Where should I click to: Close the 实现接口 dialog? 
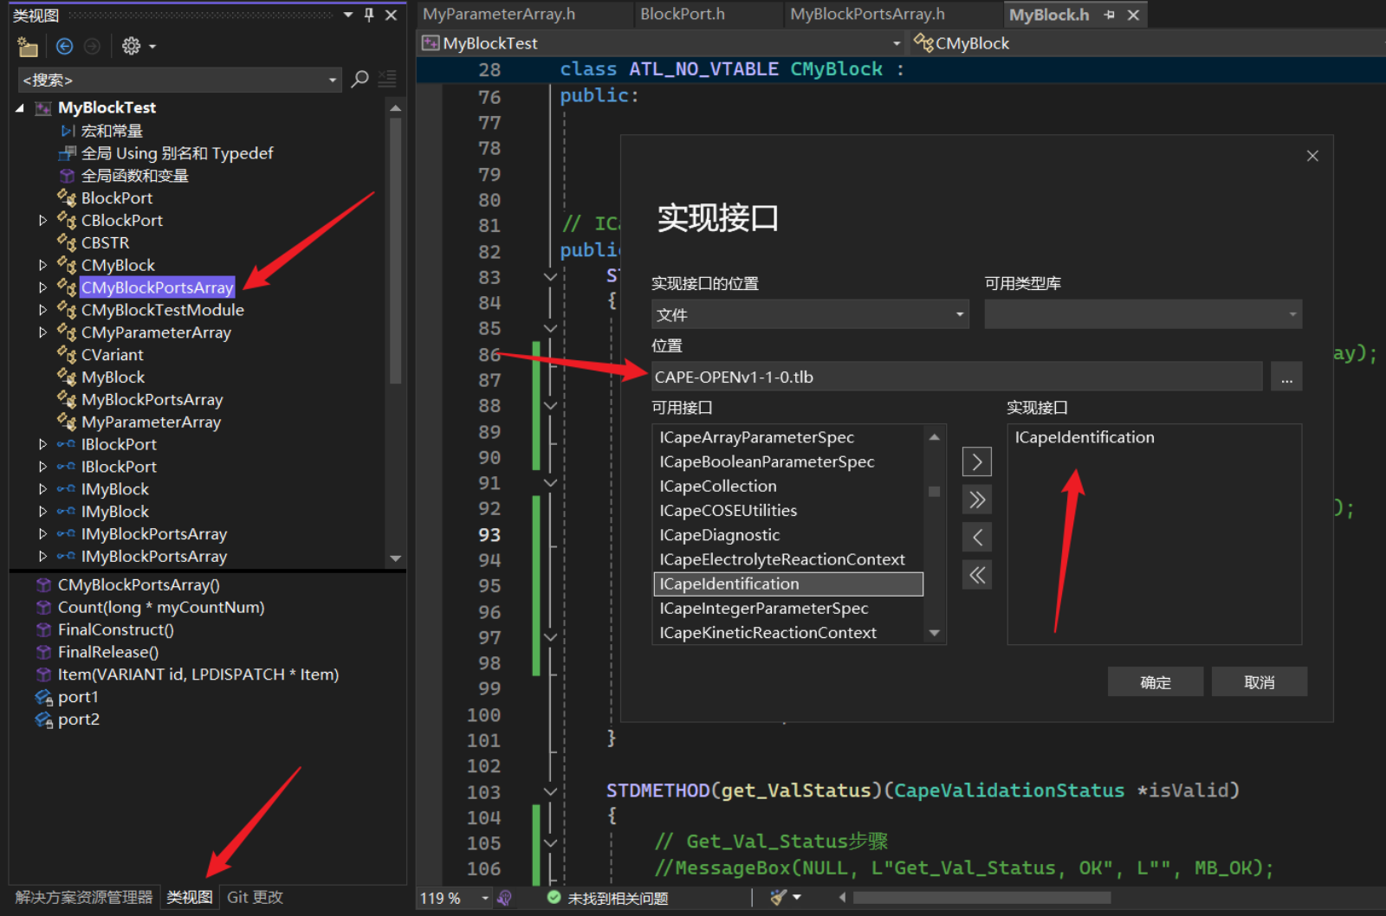tap(1312, 156)
